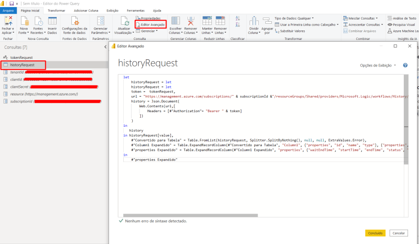Click the Cancelar button
Viewport: 419px width, 244px height.
[x=399, y=233]
